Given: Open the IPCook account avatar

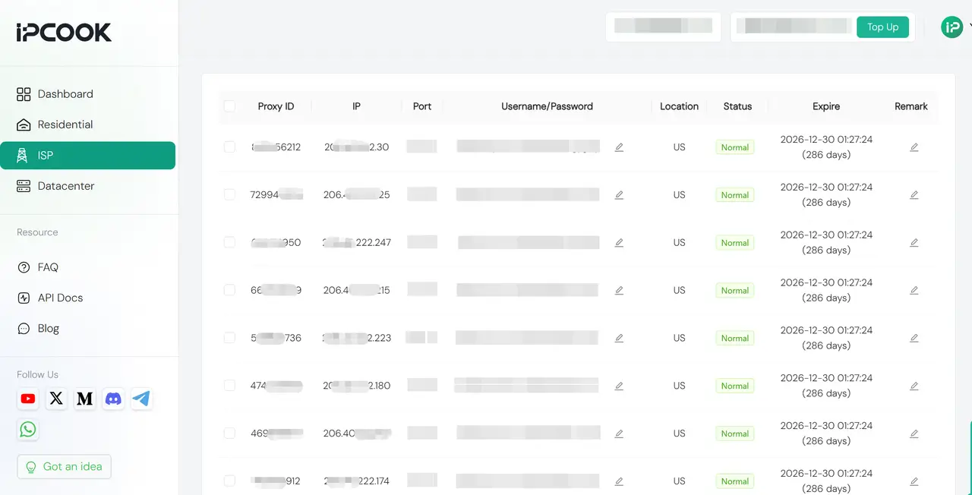Looking at the screenshot, I should pos(951,27).
